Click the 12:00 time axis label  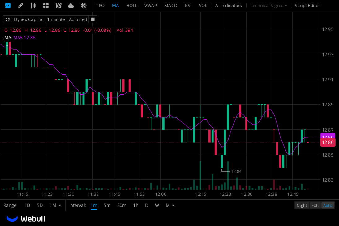pos(161,194)
